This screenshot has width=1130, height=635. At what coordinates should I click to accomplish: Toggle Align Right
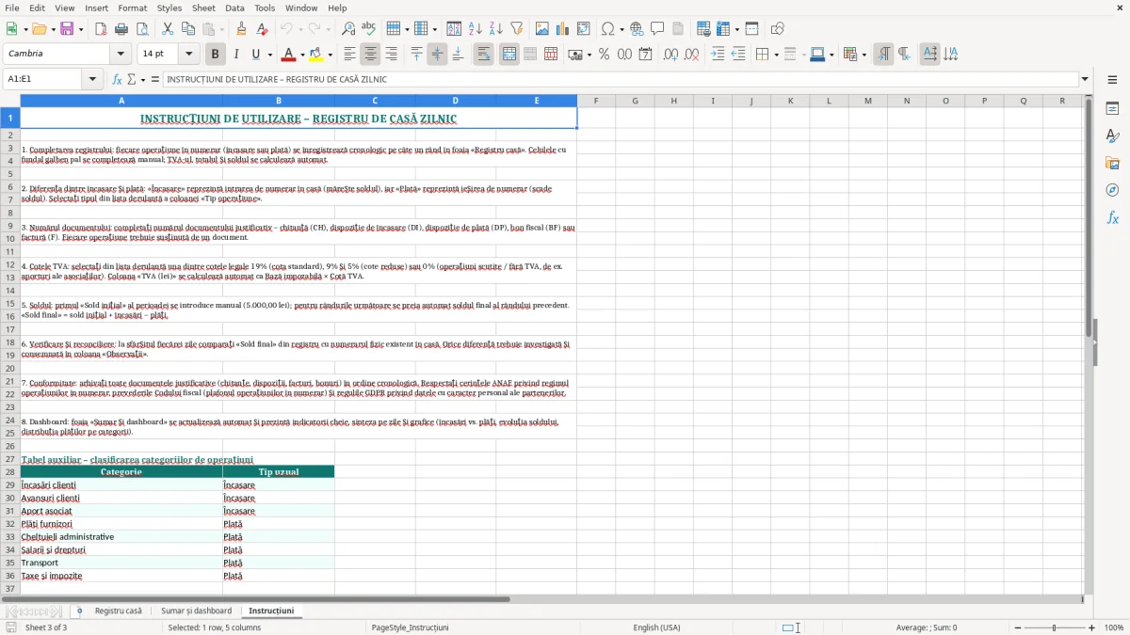[392, 55]
